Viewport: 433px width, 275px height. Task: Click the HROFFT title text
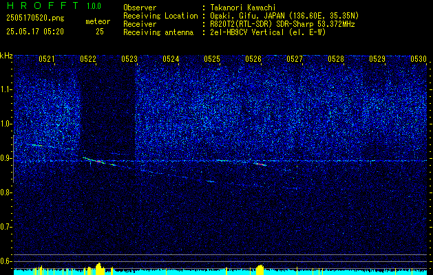(43, 5)
